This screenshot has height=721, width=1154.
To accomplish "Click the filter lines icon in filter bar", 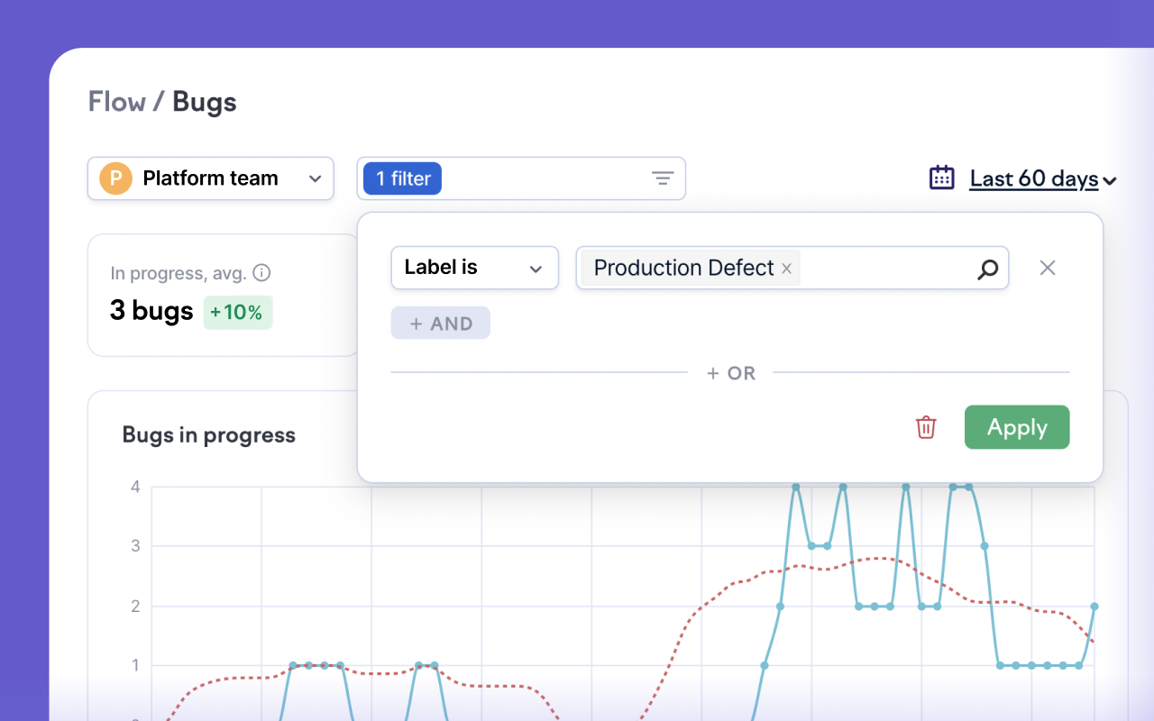I will 663,178.
